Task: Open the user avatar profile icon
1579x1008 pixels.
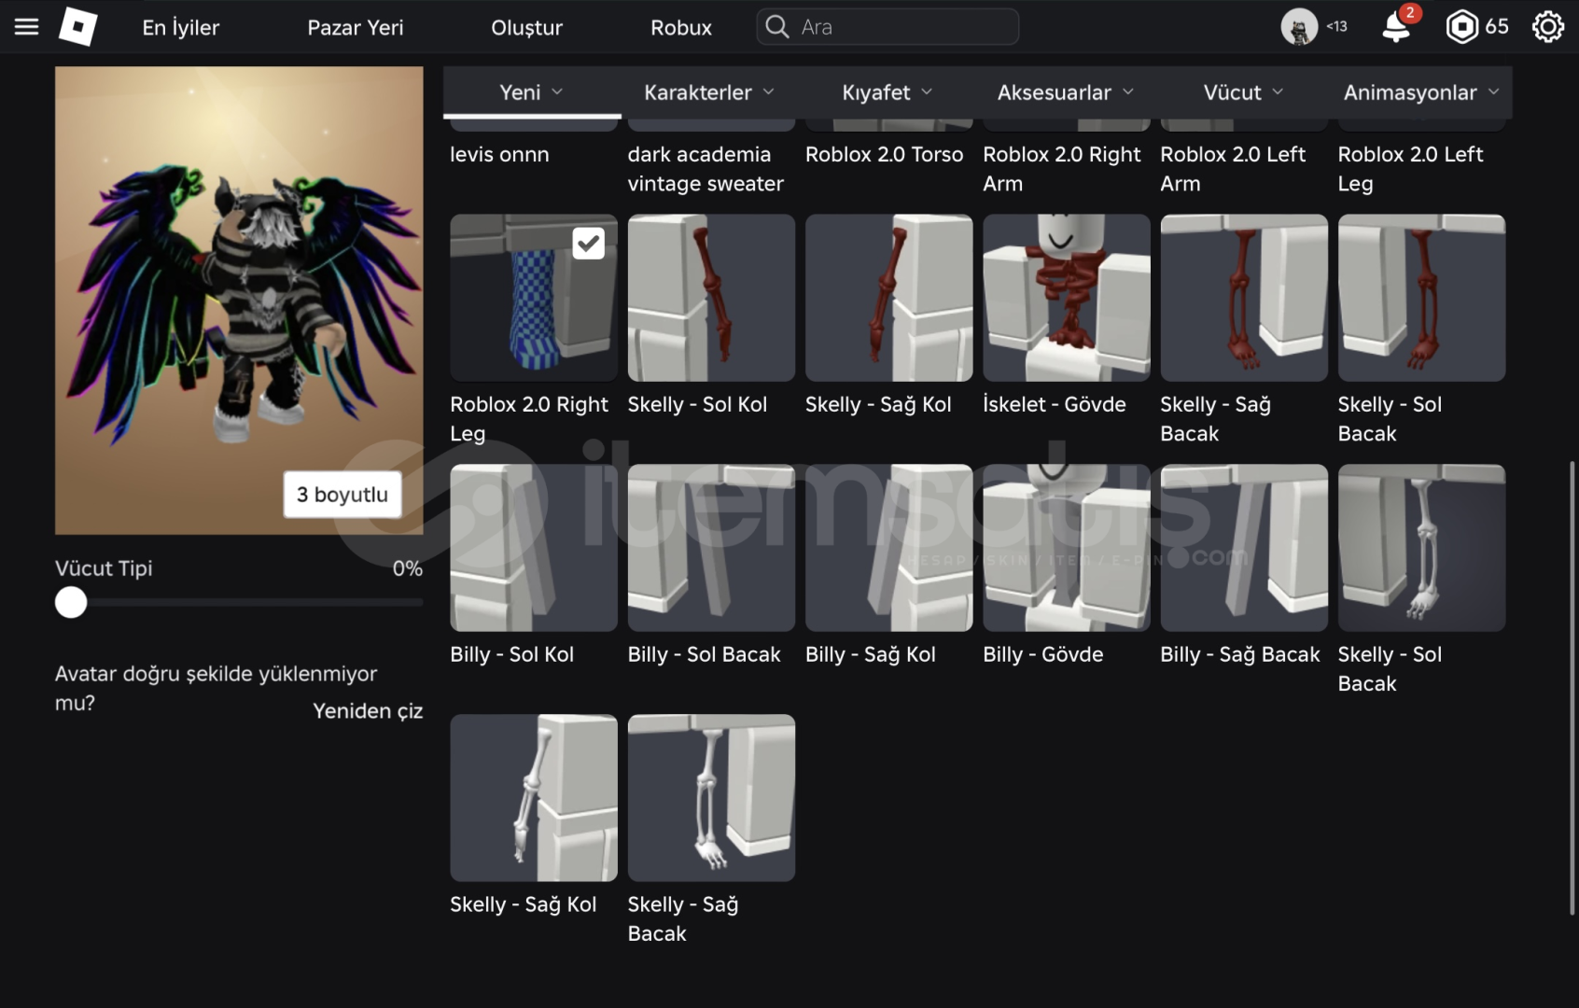Action: pos(1299,27)
